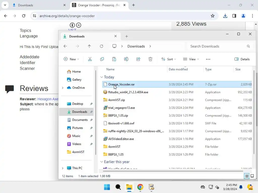Click the file list horizontal scrollbar
The width and height of the screenshot is (258, 193).
pos(173,171)
